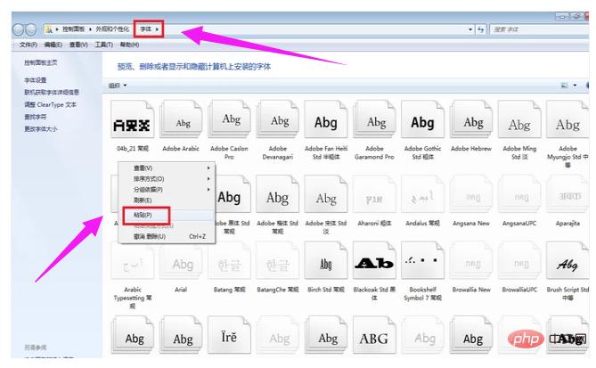
Task: Open the Adobe Fan Heiti Std font
Action: click(326, 129)
